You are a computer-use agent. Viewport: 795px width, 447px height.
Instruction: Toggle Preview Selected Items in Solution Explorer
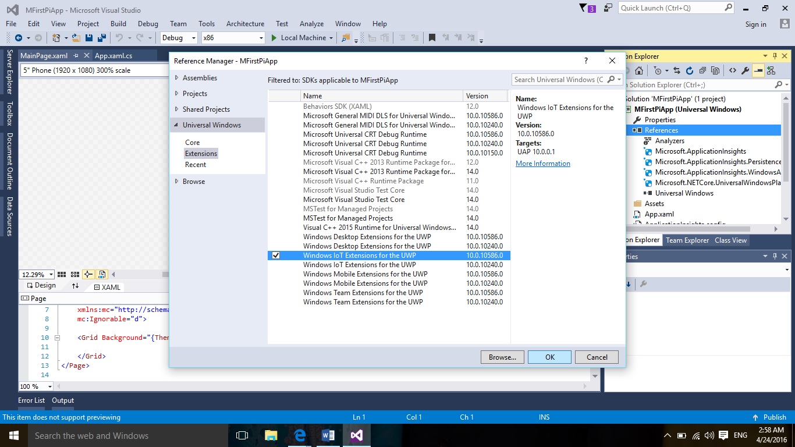click(758, 71)
